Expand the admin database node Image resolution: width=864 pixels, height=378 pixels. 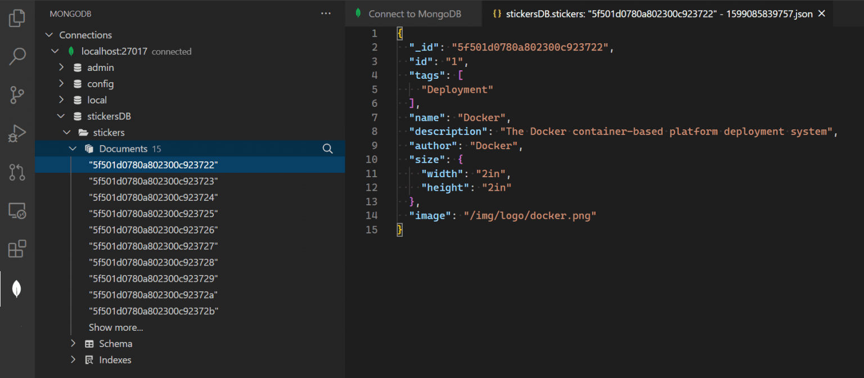(x=62, y=67)
